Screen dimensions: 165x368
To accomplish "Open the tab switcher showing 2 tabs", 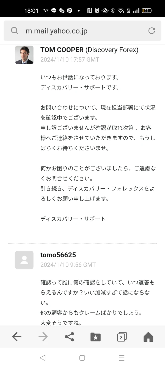I will coord(122,337).
